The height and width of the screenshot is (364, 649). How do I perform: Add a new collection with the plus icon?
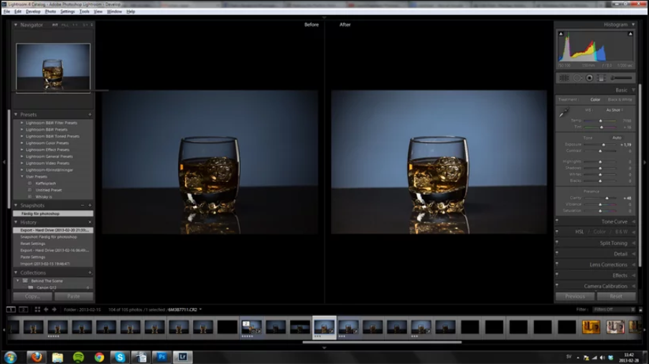click(90, 273)
